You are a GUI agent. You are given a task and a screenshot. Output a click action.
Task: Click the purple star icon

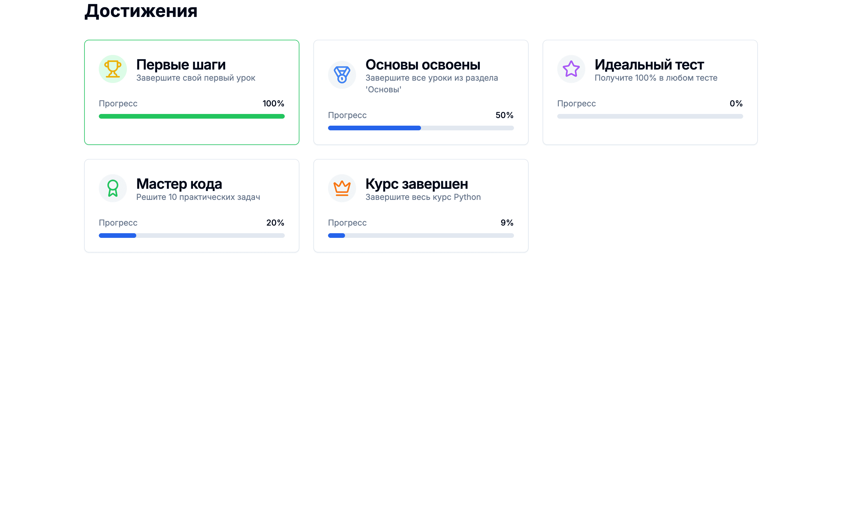tap(571, 69)
